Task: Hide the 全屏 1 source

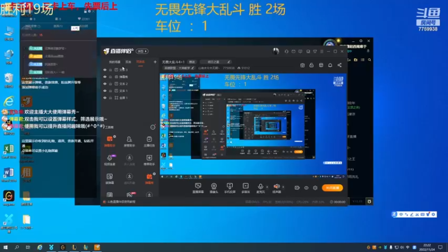Action: [105, 97]
